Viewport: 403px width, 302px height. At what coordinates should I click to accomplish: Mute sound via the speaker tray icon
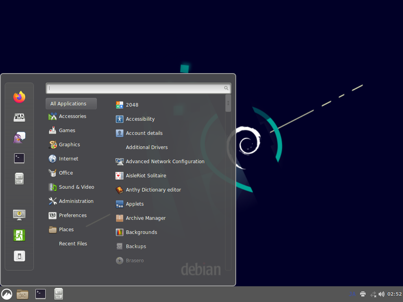click(381, 294)
